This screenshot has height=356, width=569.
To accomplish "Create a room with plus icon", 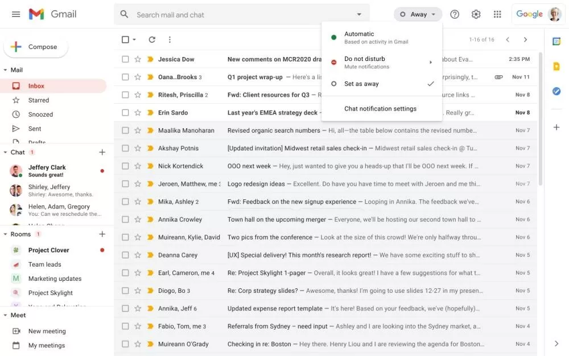I will [x=102, y=234].
